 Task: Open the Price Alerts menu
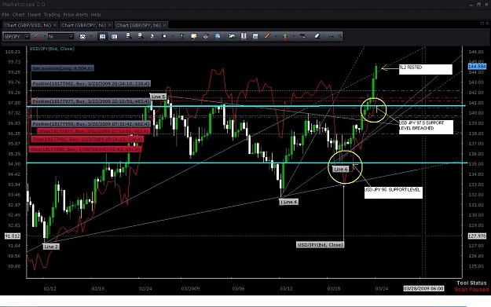(75, 15)
